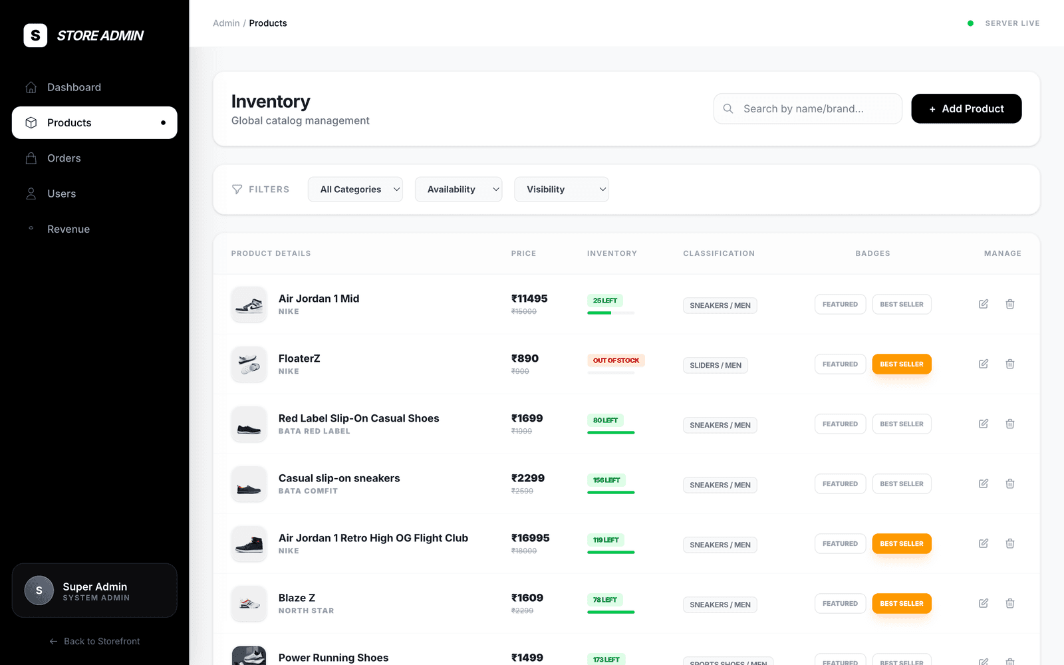
Task: Click the Add Product button
Action: coord(966,108)
